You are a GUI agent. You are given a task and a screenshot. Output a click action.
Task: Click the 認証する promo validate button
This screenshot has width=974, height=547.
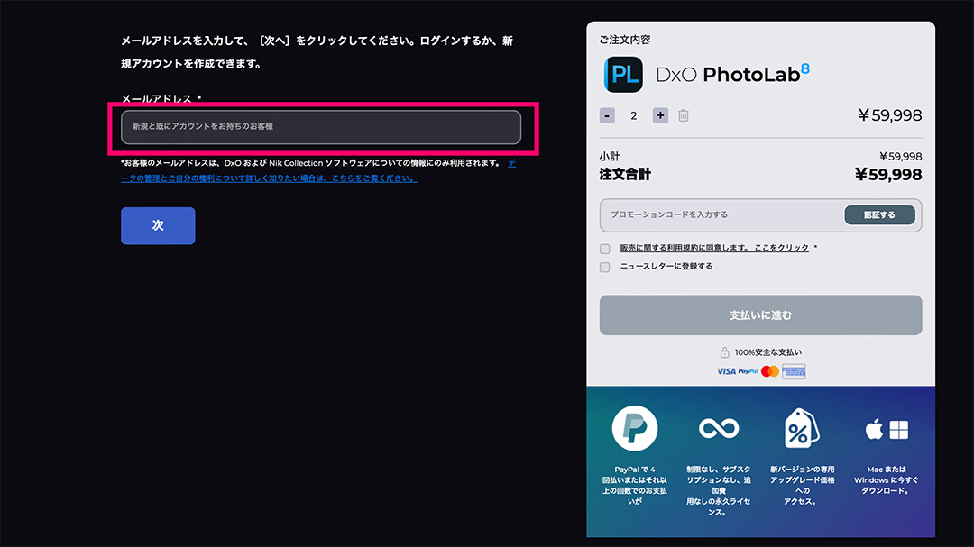[x=879, y=214]
